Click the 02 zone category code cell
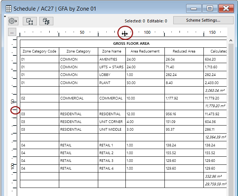The height and width of the screenshot is (196, 238). [39, 98]
